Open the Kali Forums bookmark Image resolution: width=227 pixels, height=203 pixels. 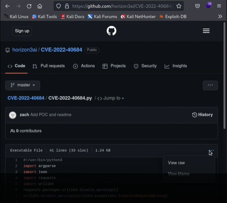[102, 17]
